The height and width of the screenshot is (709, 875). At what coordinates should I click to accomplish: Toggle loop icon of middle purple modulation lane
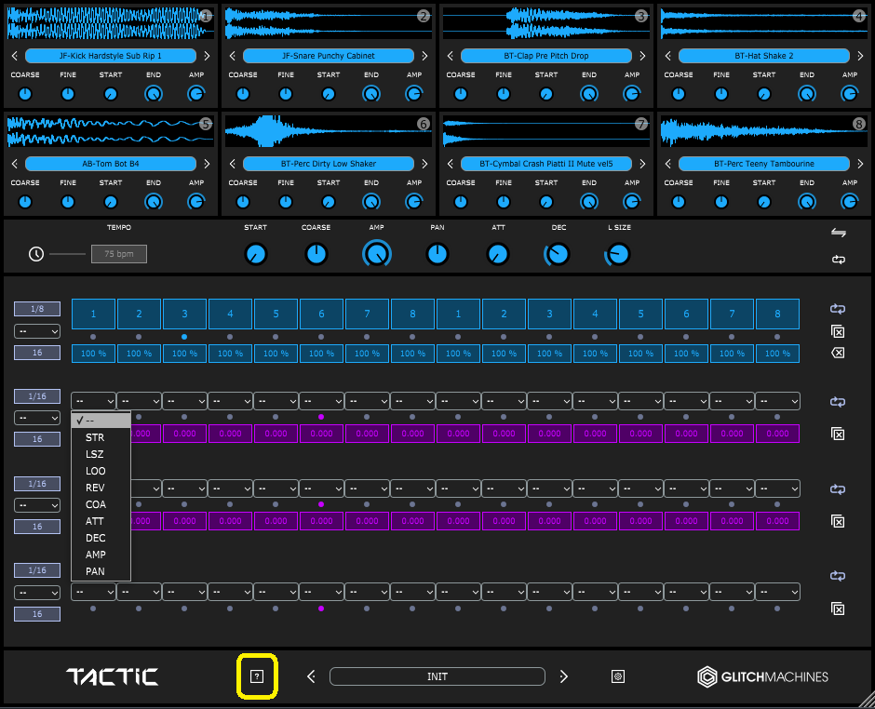click(x=838, y=489)
